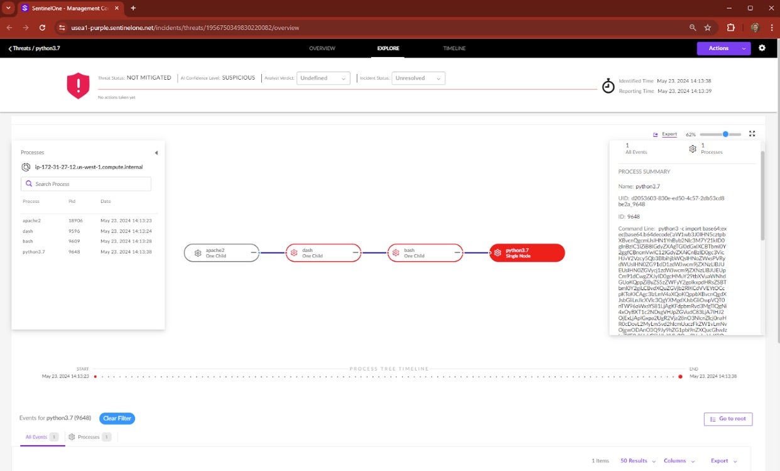Screen dimensions: 780x471
Task: Click the Search Process input field
Action: point(86,184)
